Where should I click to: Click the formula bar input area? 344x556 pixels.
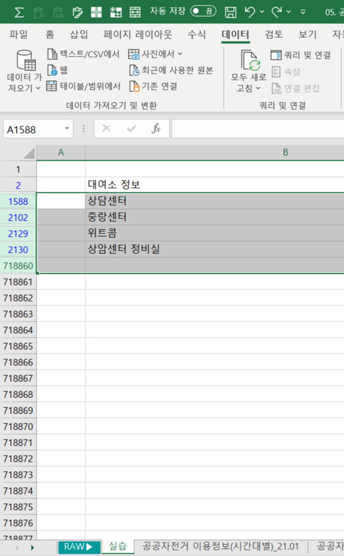click(258, 129)
